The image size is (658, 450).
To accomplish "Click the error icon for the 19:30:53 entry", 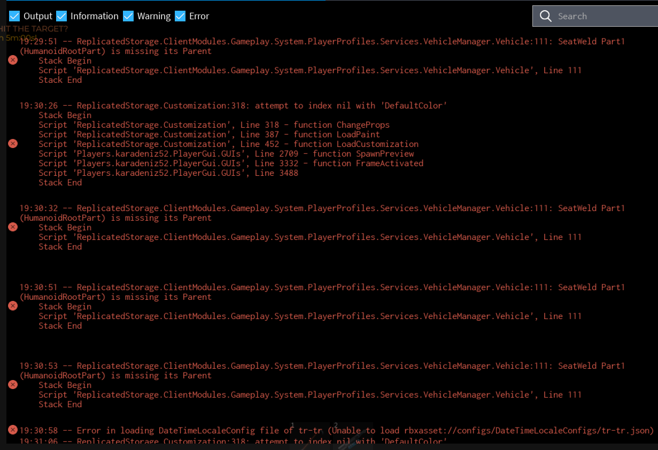I will tap(13, 385).
